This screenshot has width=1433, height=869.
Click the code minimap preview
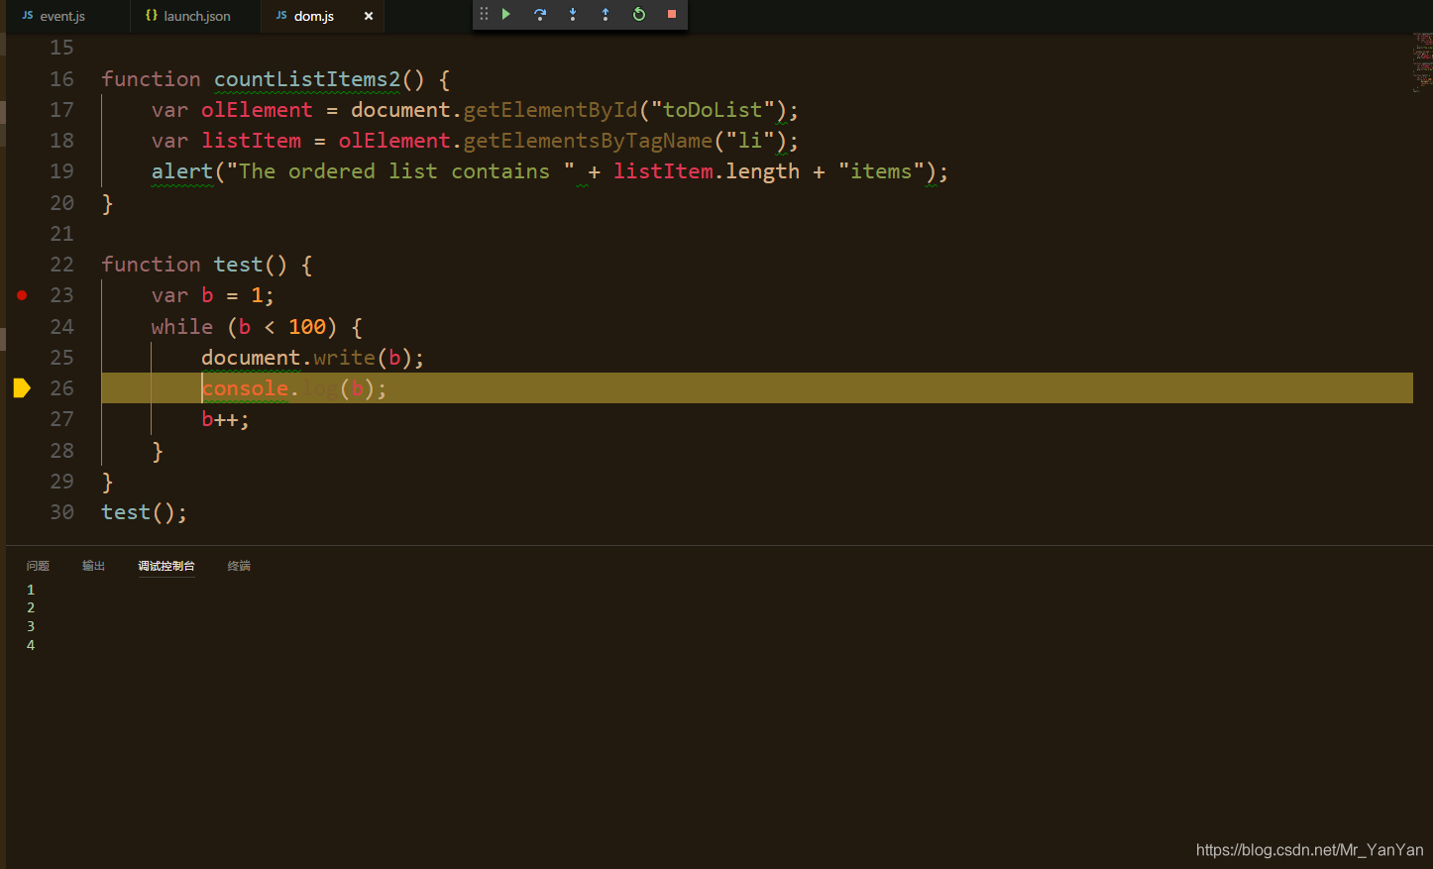[x=1422, y=61]
